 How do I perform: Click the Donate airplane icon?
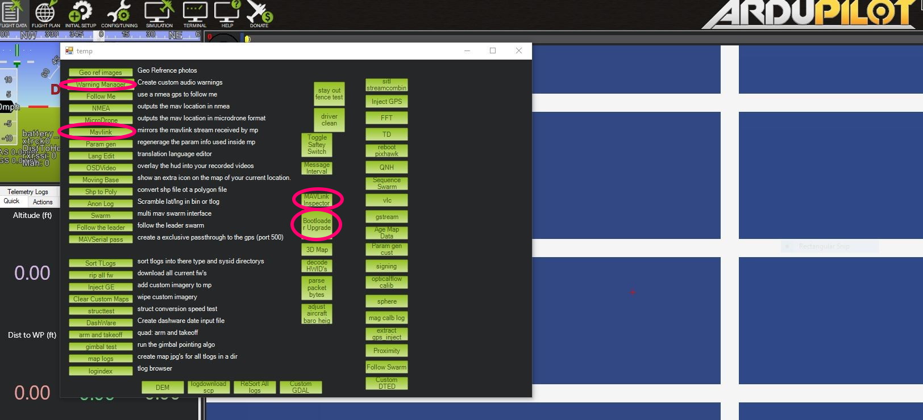[259, 14]
